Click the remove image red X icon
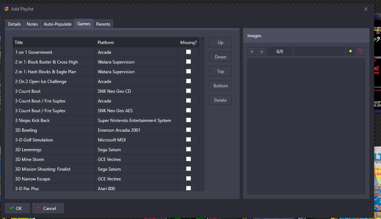 (360, 51)
